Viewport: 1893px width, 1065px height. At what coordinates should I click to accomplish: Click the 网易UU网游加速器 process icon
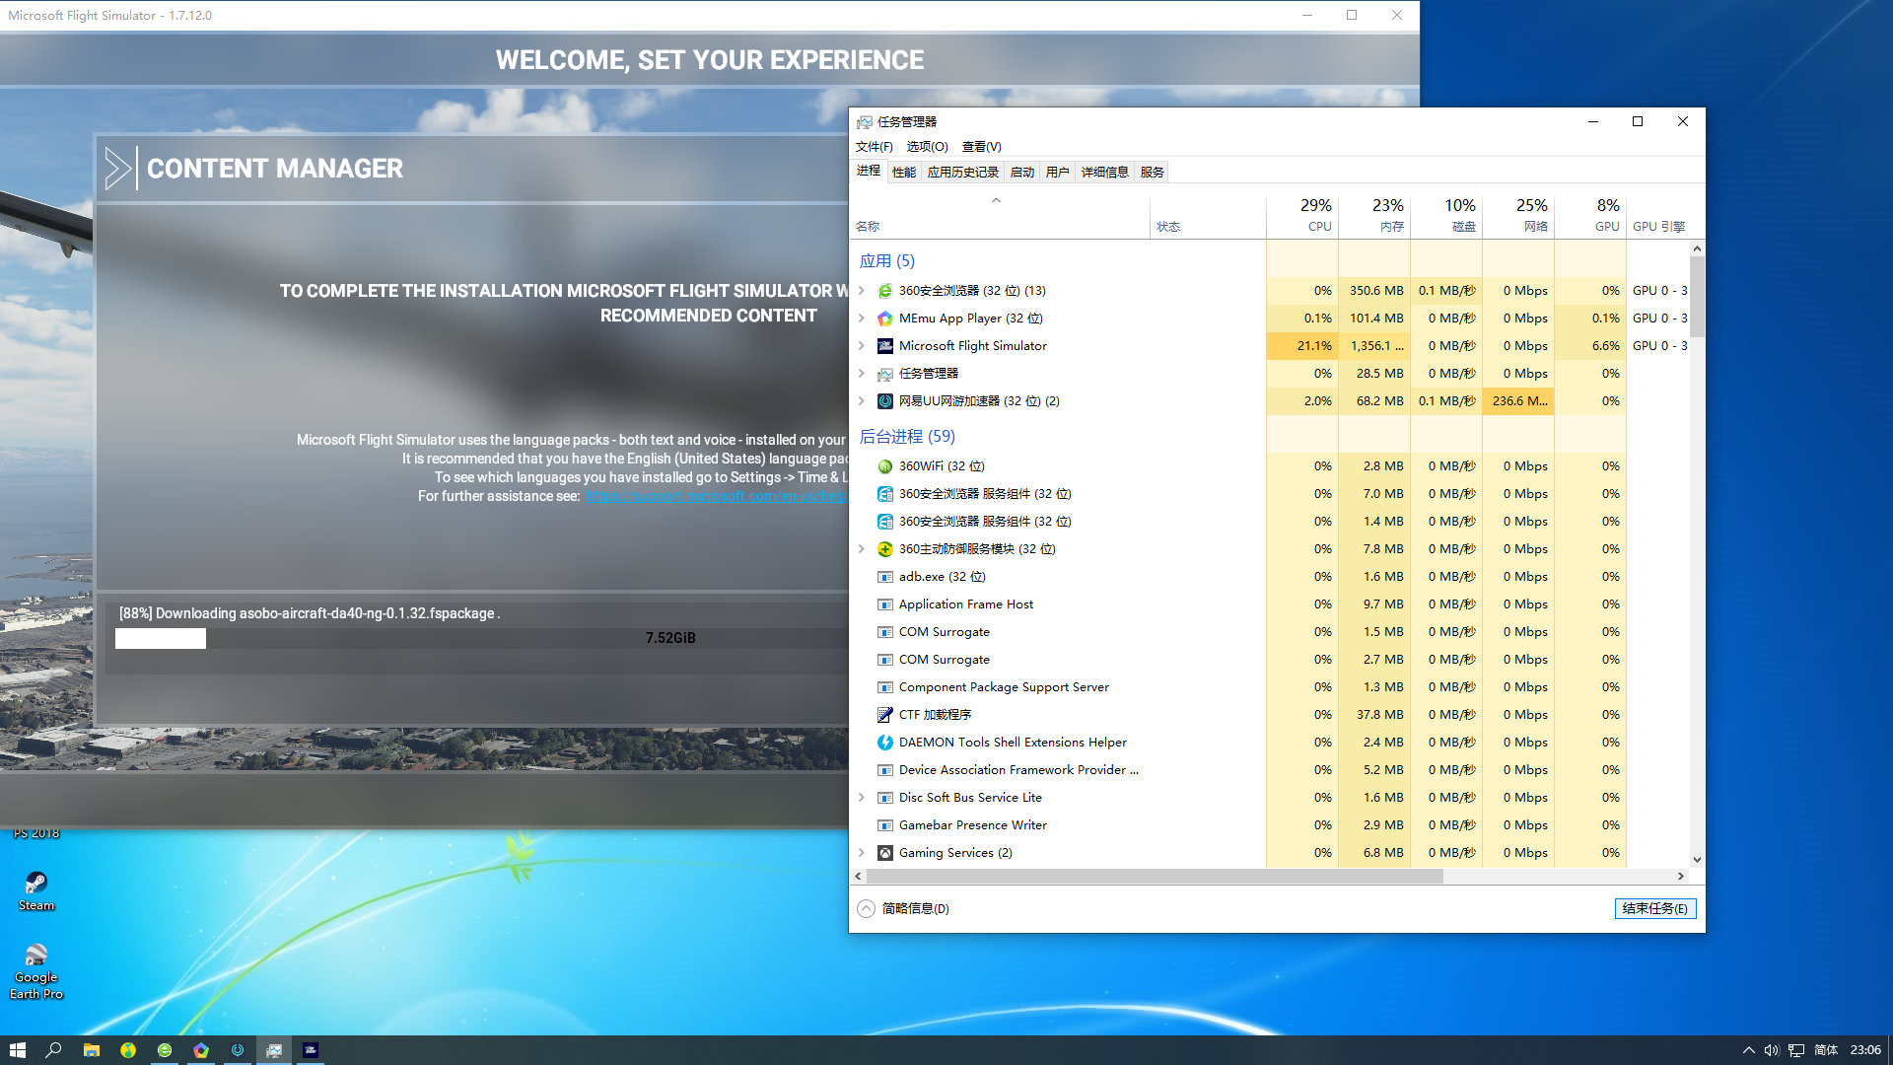coord(884,401)
